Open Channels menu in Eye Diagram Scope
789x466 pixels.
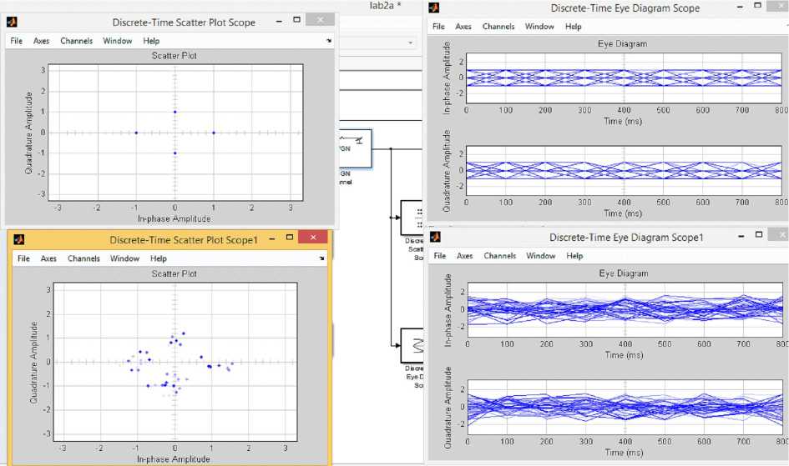pos(499,27)
